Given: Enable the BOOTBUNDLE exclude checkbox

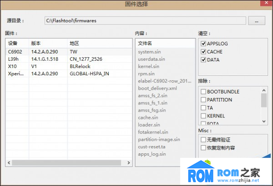Looking at the screenshot, I should click(x=203, y=92).
